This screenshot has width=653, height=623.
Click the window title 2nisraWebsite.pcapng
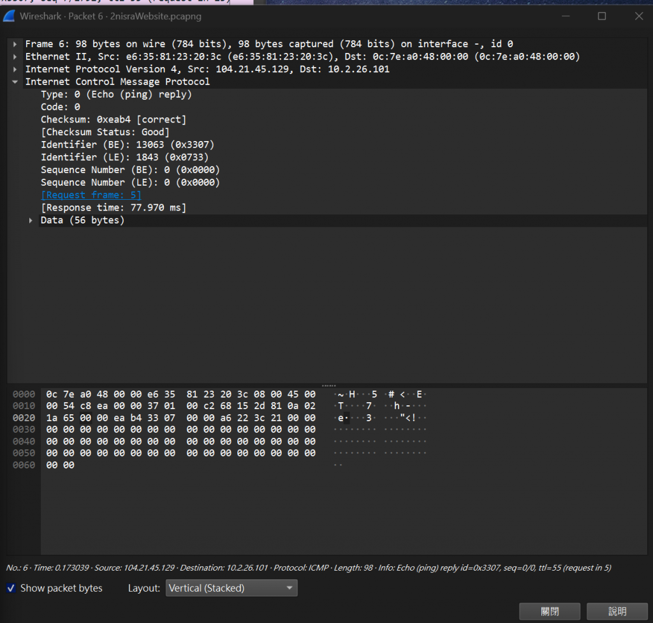(x=156, y=16)
